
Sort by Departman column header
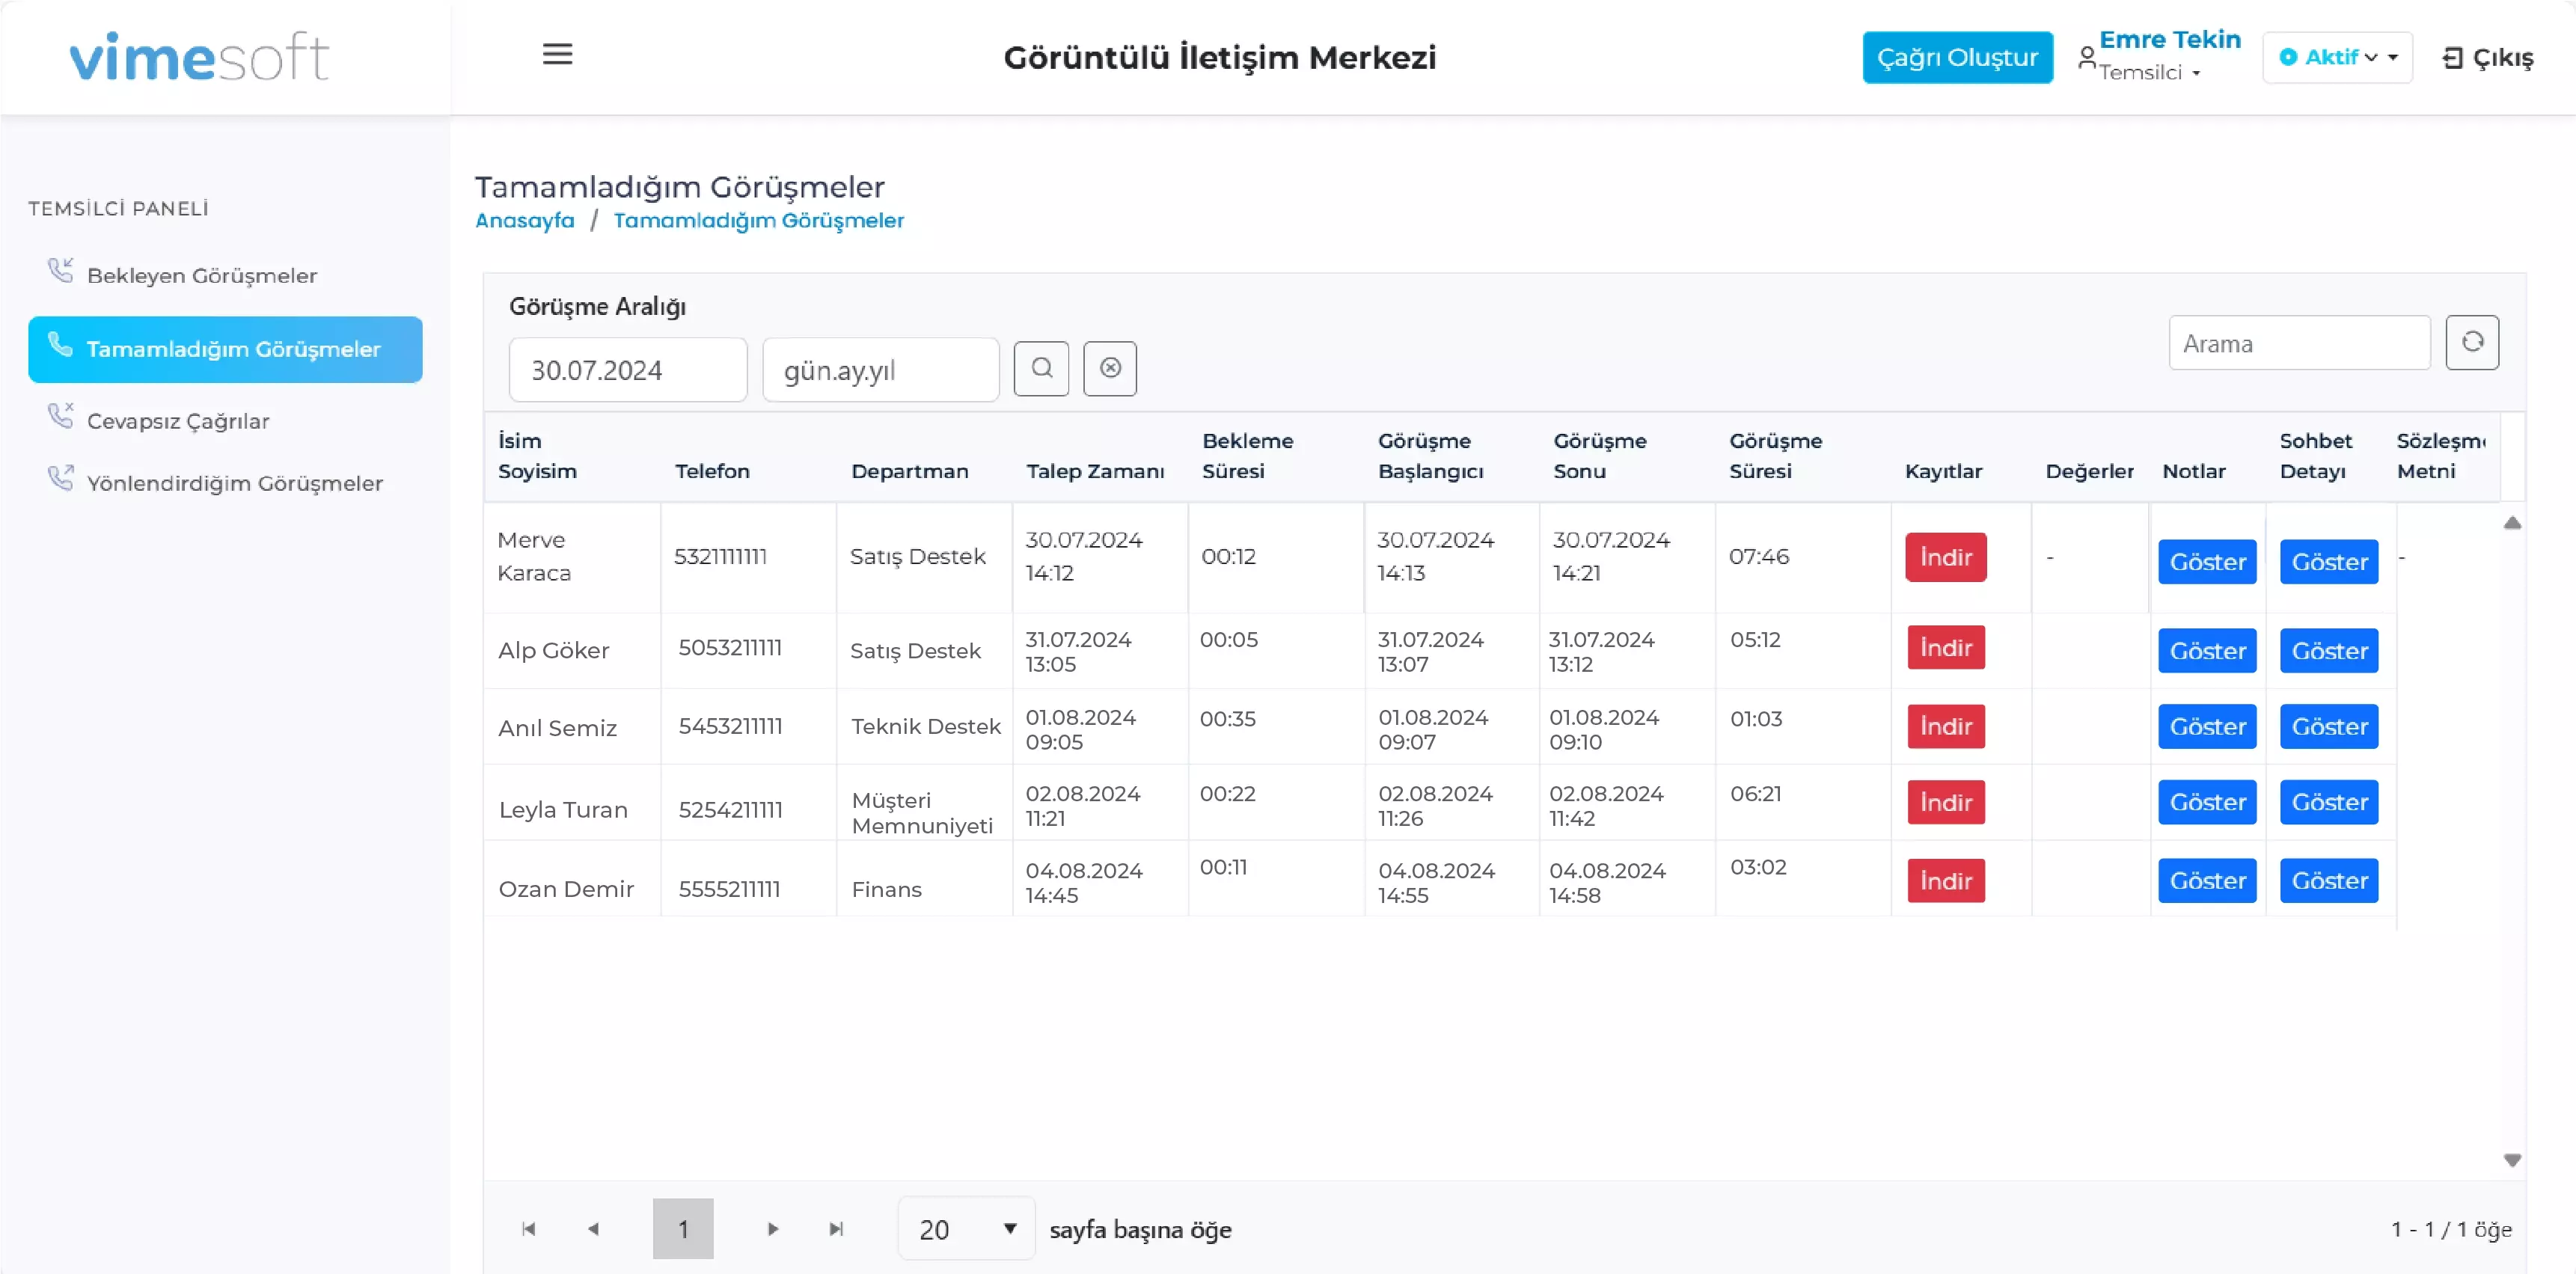(909, 471)
